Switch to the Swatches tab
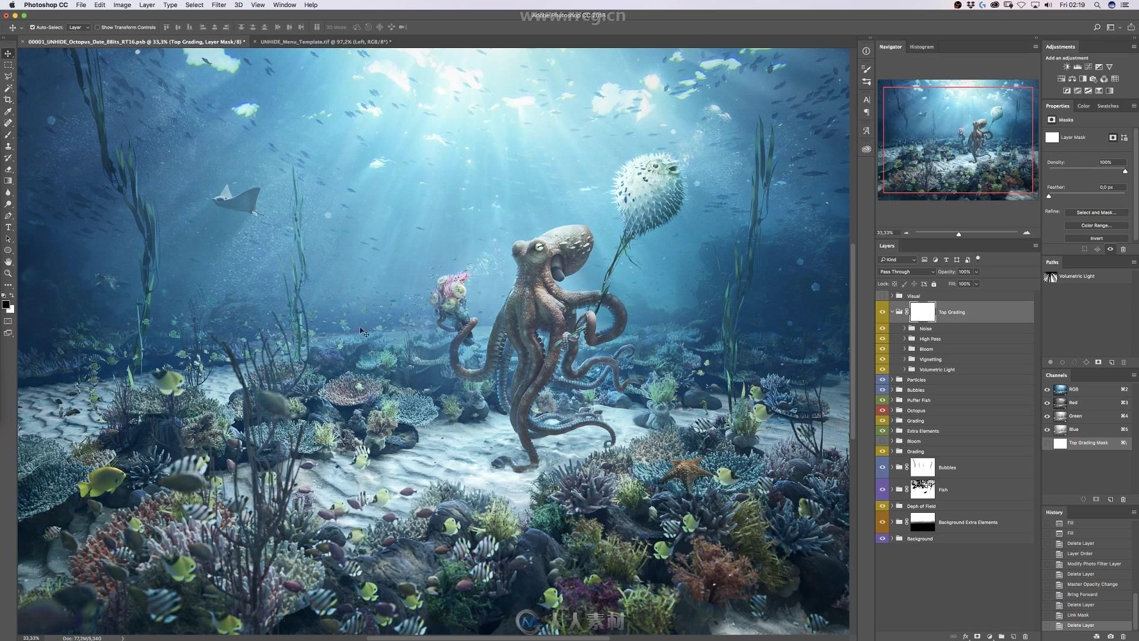 (1108, 106)
